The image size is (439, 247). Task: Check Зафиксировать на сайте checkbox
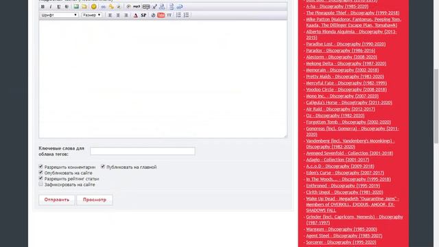(41, 185)
